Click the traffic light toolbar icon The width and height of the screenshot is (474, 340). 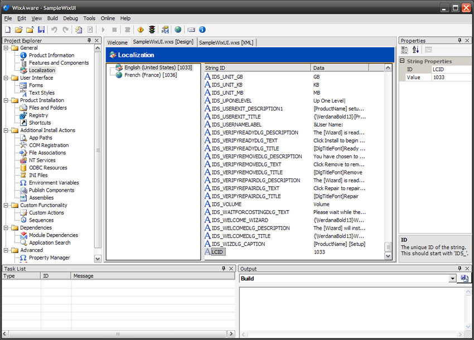pos(152,30)
